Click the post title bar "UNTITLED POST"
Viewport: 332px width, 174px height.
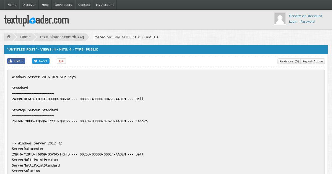tap(166, 49)
